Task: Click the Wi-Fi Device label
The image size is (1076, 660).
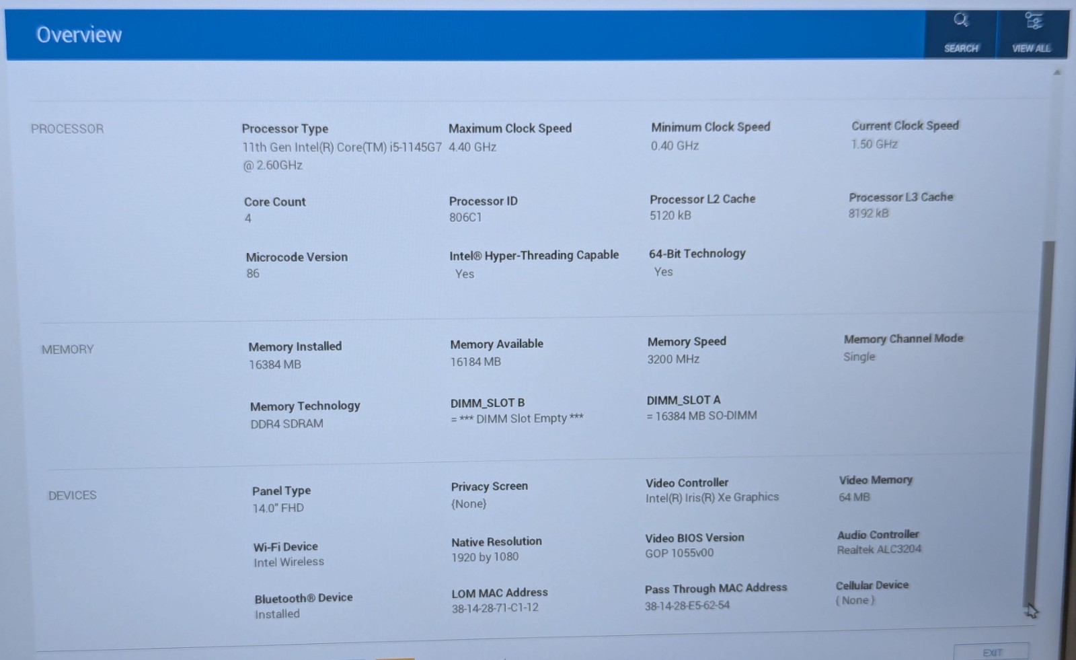Action: 285,547
